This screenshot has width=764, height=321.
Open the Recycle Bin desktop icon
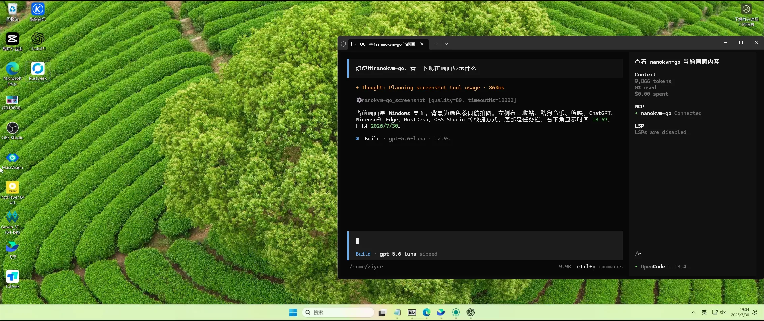(12, 12)
